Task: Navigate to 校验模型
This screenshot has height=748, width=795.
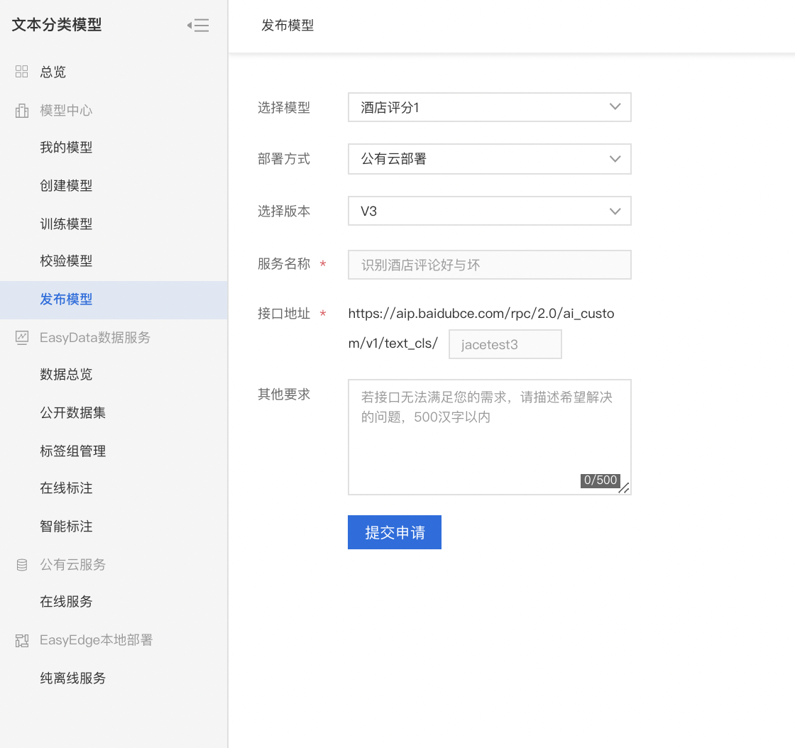Action: [66, 261]
